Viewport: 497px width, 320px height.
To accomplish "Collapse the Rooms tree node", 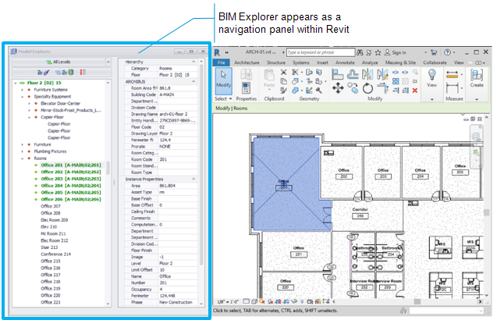I will coord(22,158).
